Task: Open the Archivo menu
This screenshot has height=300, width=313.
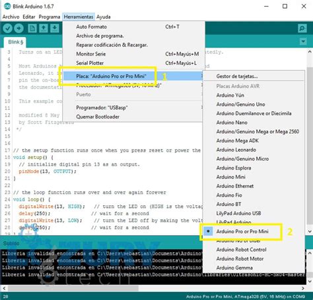Action: coord(11,17)
